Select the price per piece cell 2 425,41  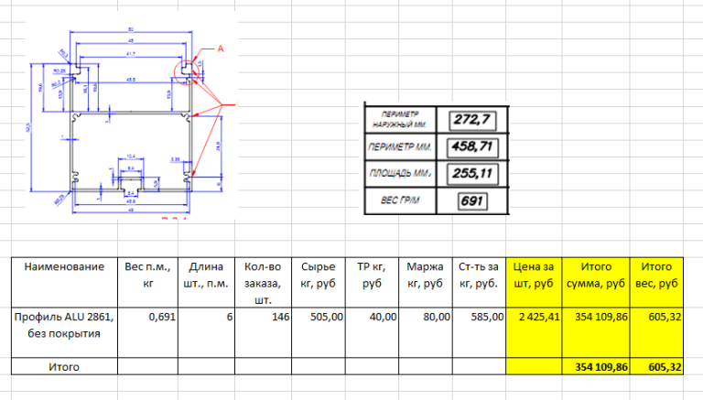coord(534,333)
